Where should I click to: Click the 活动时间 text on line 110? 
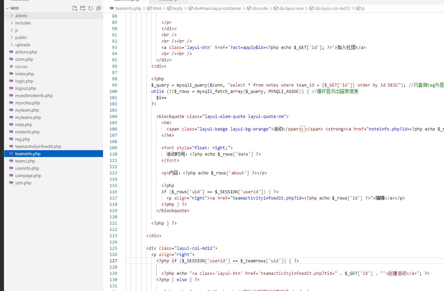pyautogui.click(x=175, y=154)
